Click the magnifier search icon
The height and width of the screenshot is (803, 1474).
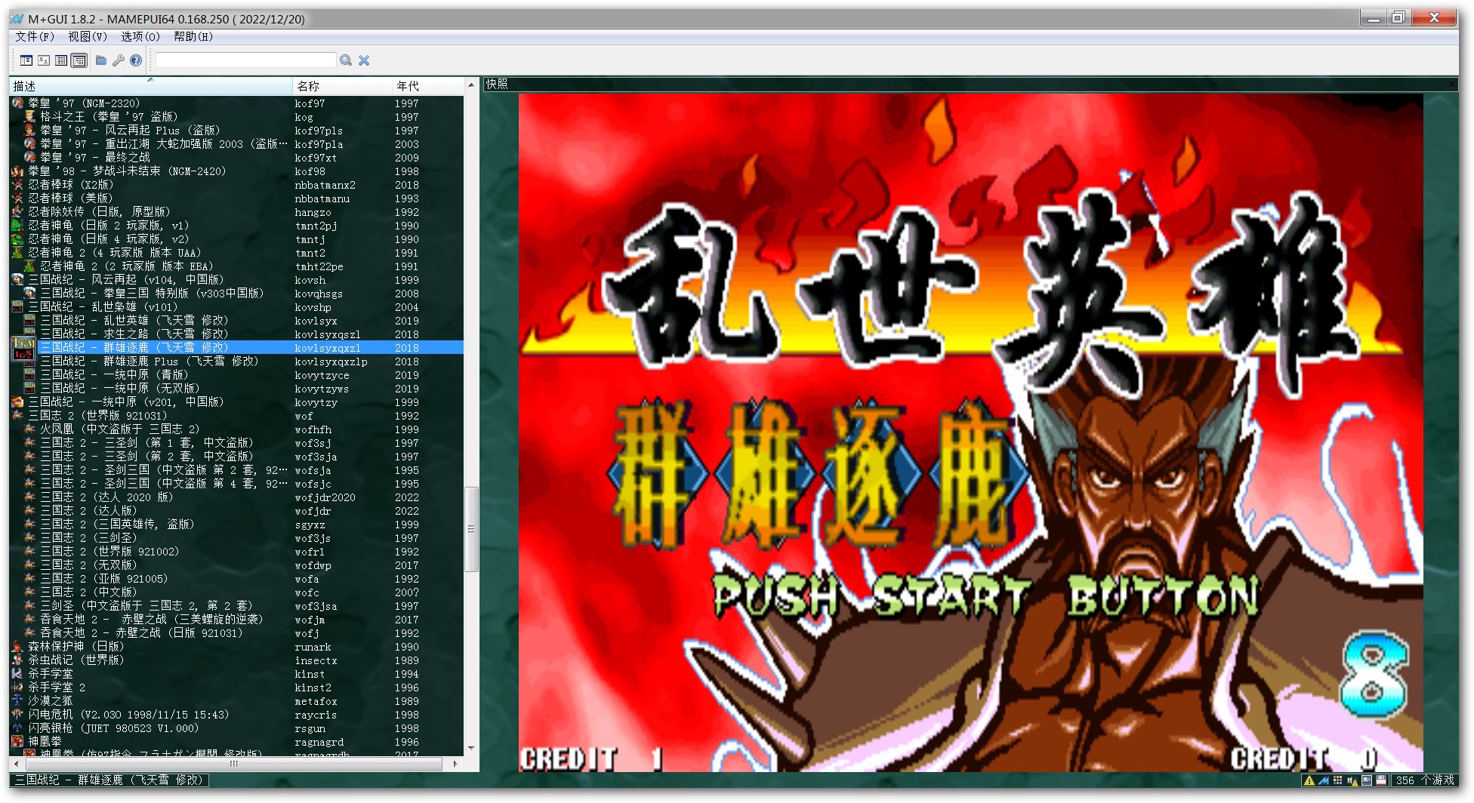click(346, 60)
